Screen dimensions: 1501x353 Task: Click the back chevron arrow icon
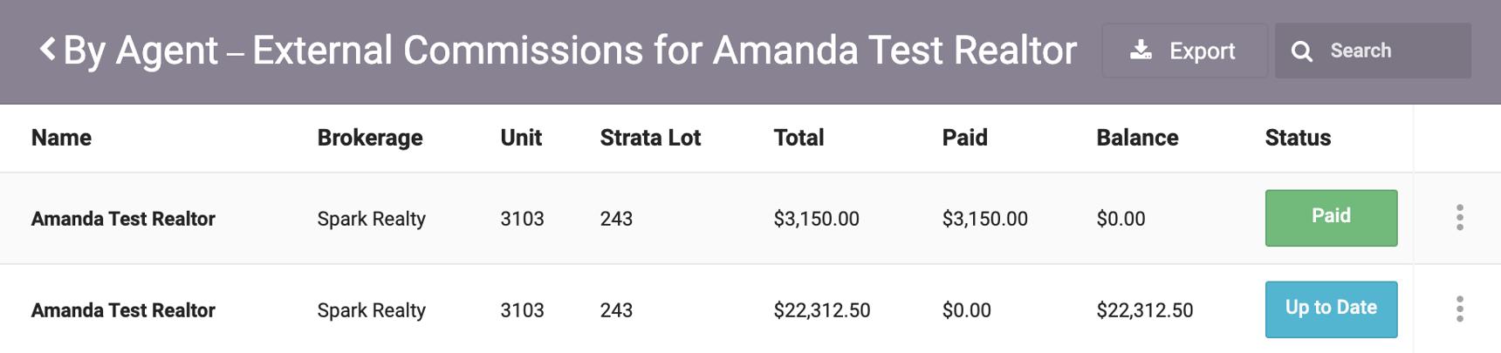point(48,50)
